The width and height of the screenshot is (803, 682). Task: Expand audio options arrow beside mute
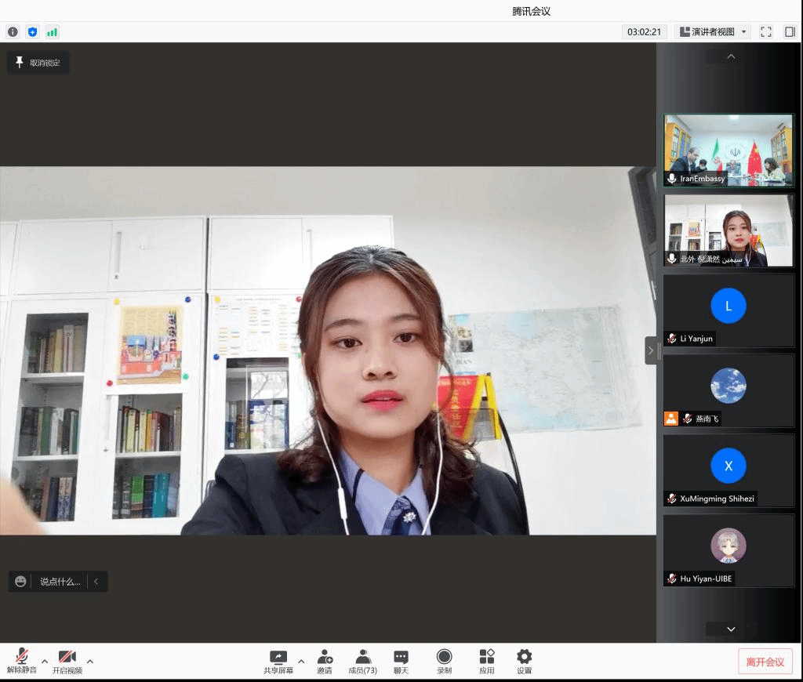click(45, 661)
